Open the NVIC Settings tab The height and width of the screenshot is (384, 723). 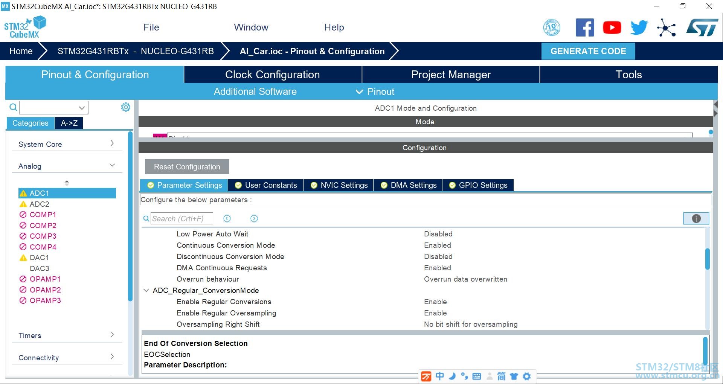pyautogui.click(x=339, y=185)
